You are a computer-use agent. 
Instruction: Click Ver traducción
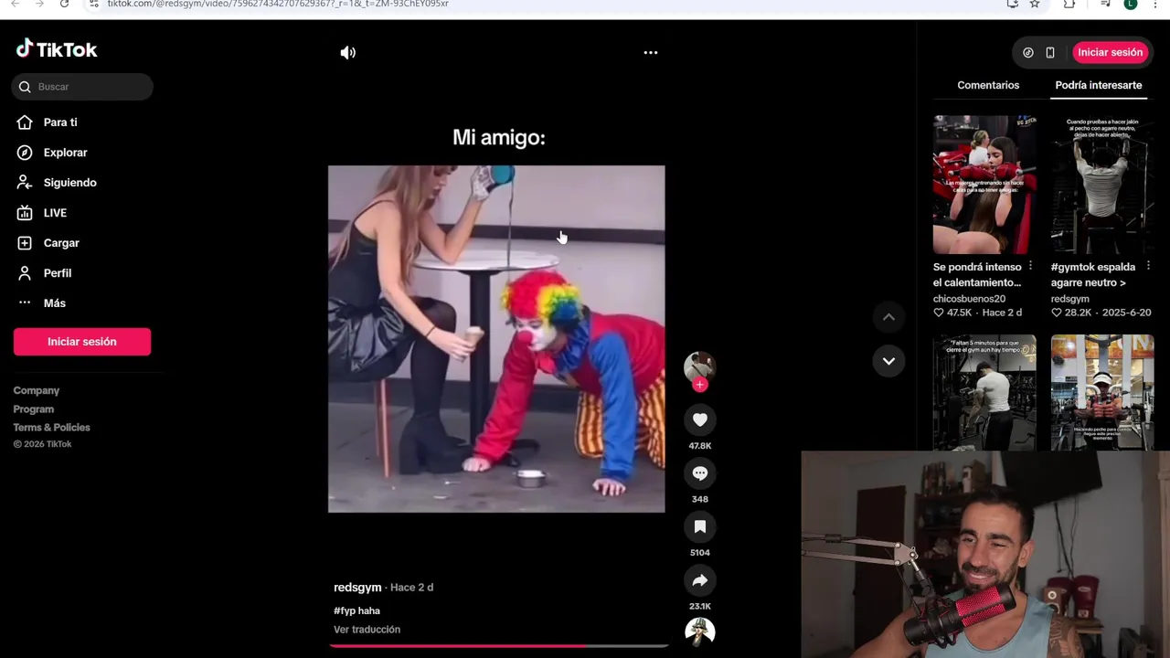[367, 630]
